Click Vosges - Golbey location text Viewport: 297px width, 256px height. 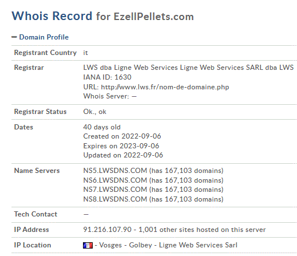(125, 245)
